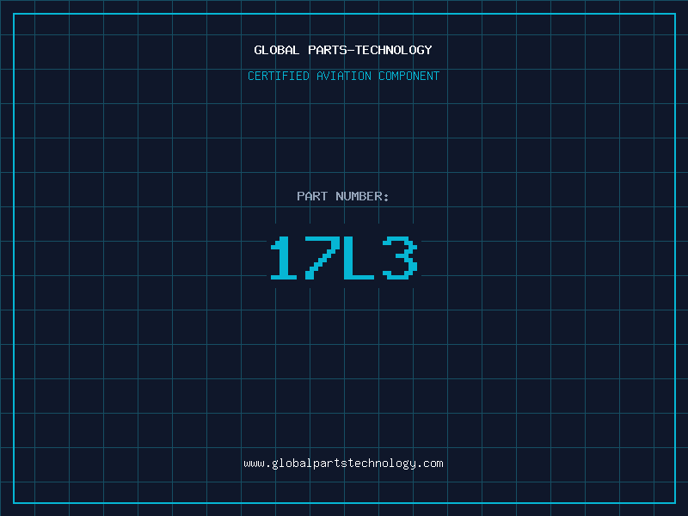Click the word GLOBAL in the title
The height and width of the screenshot is (516, 688).
point(277,50)
